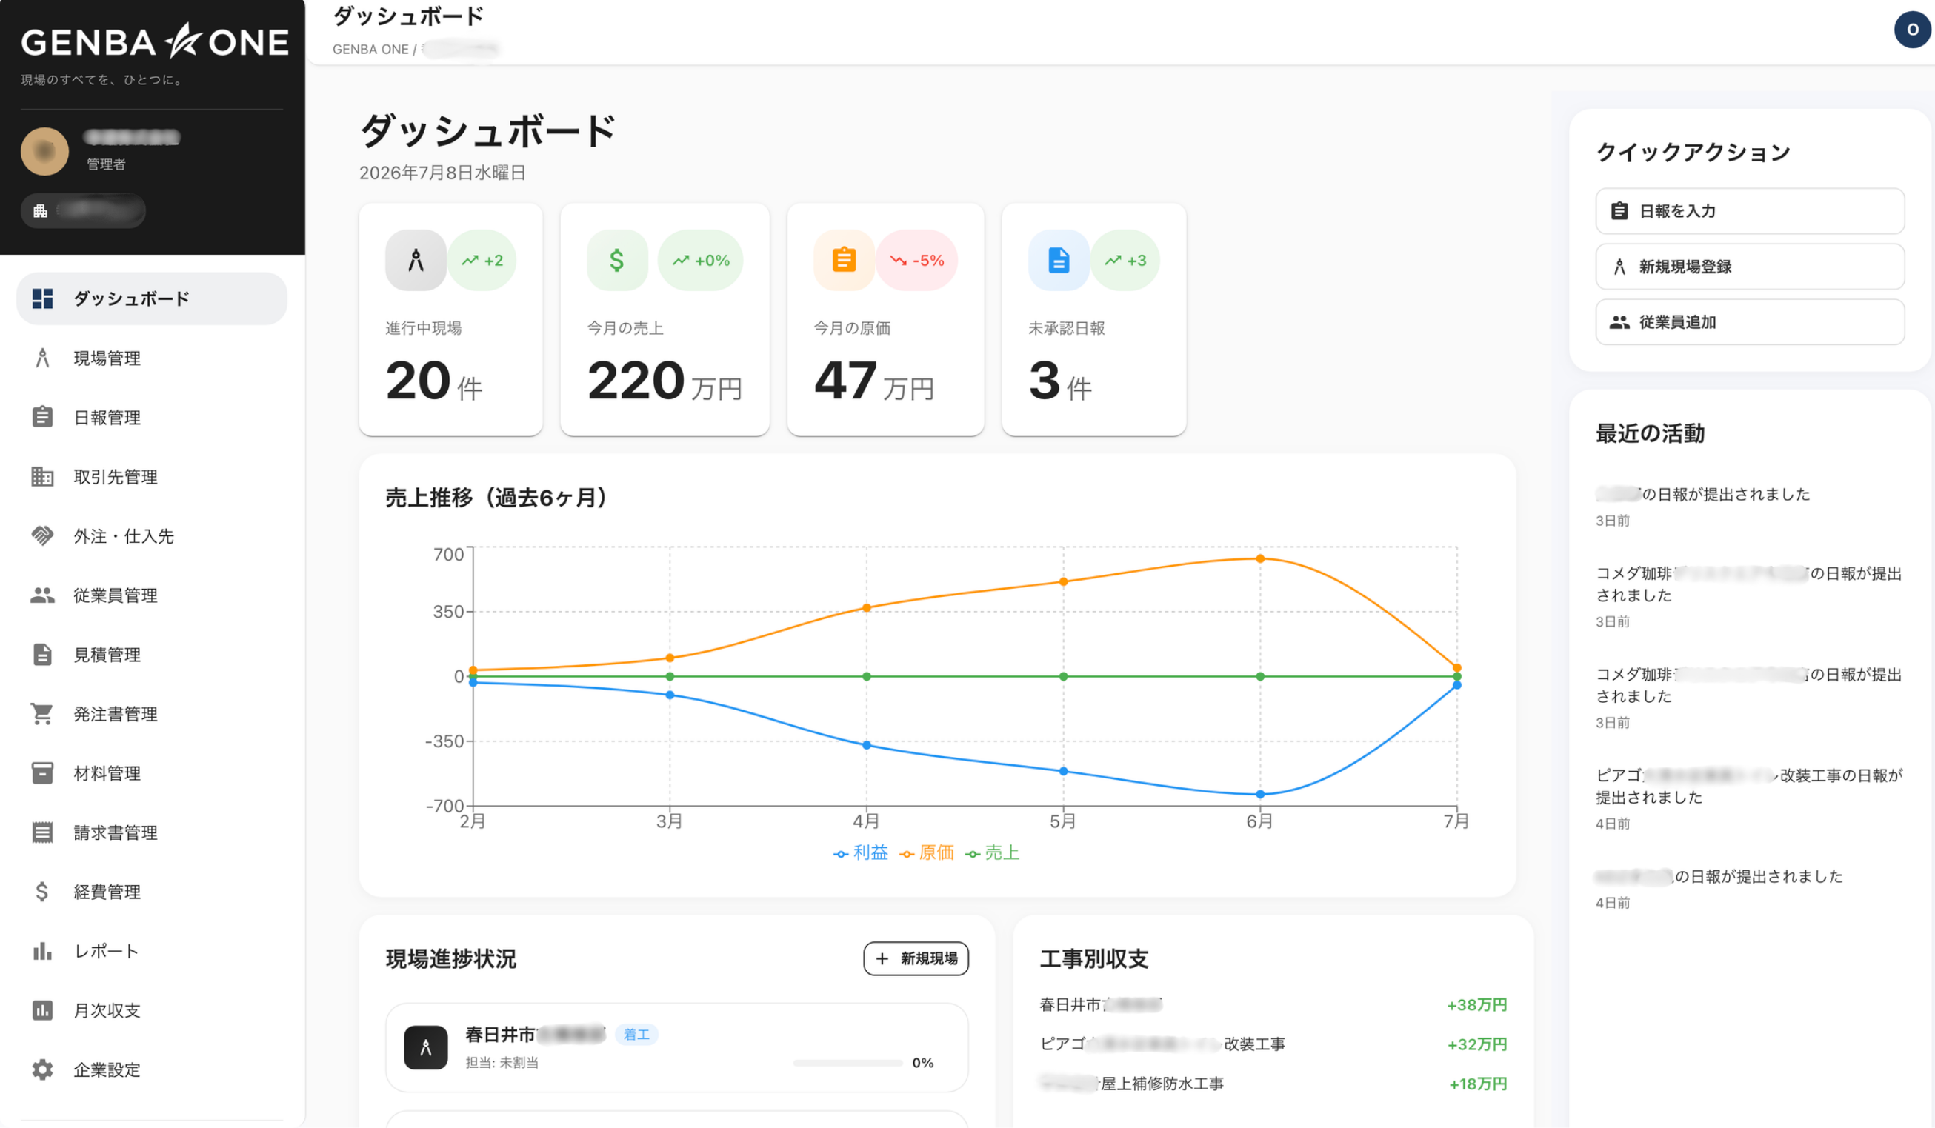Screen dimensions: 1935x1128
Task: Click the building icon beside 取引先管理
Action: click(x=42, y=477)
